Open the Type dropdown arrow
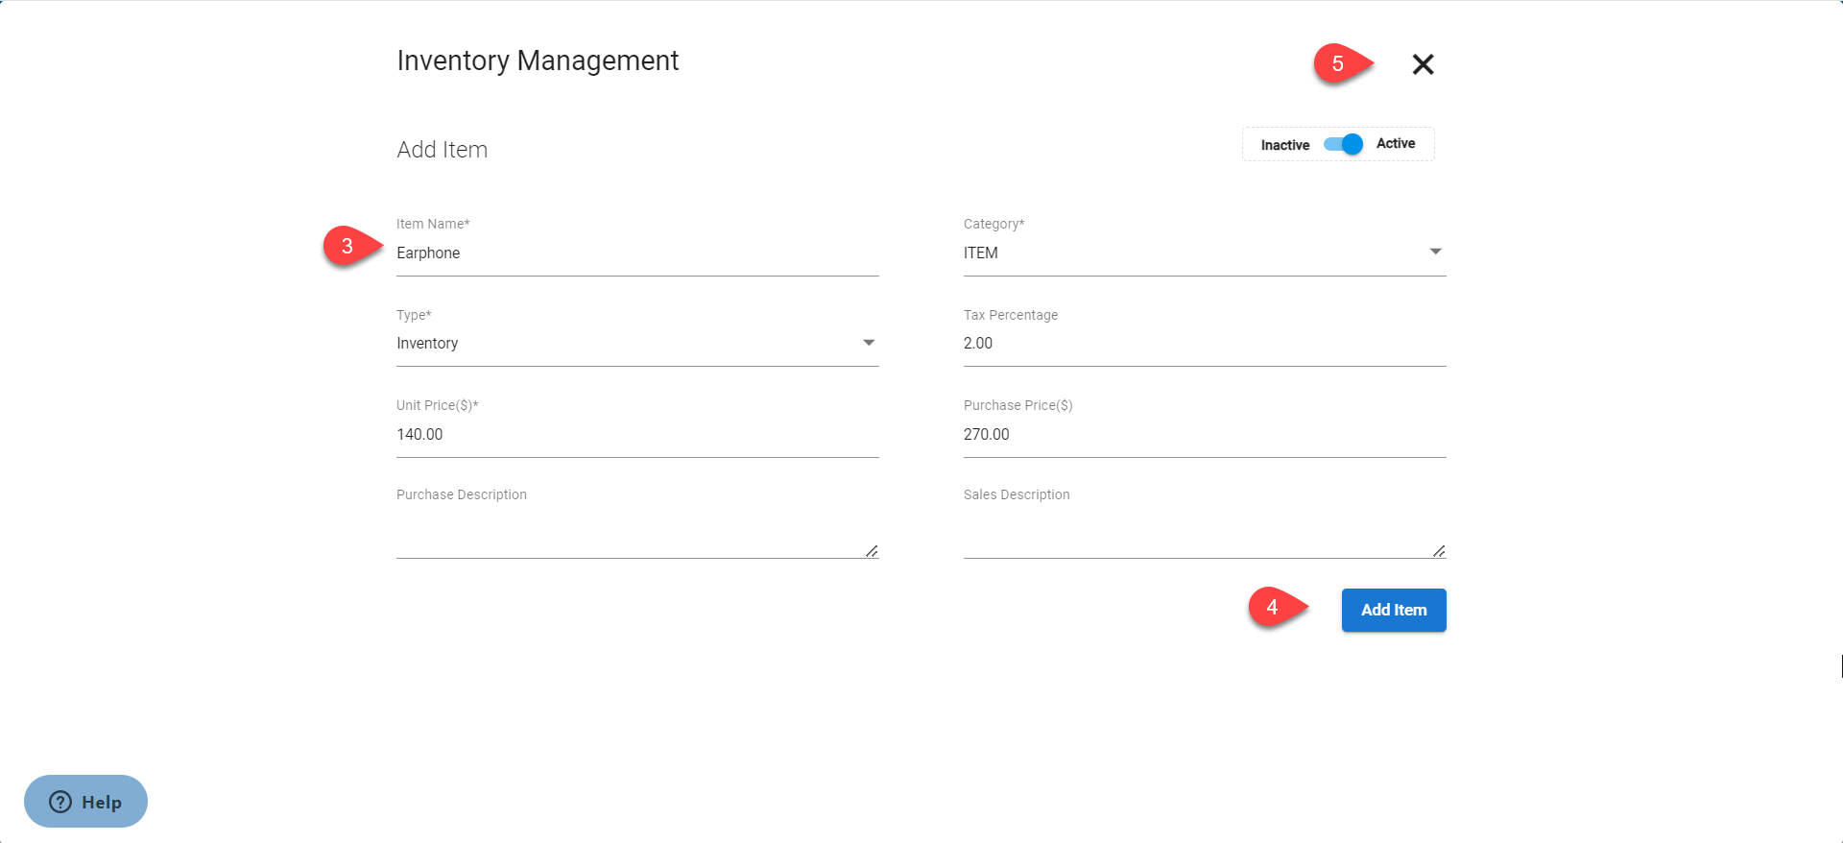1843x843 pixels. point(868,343)
